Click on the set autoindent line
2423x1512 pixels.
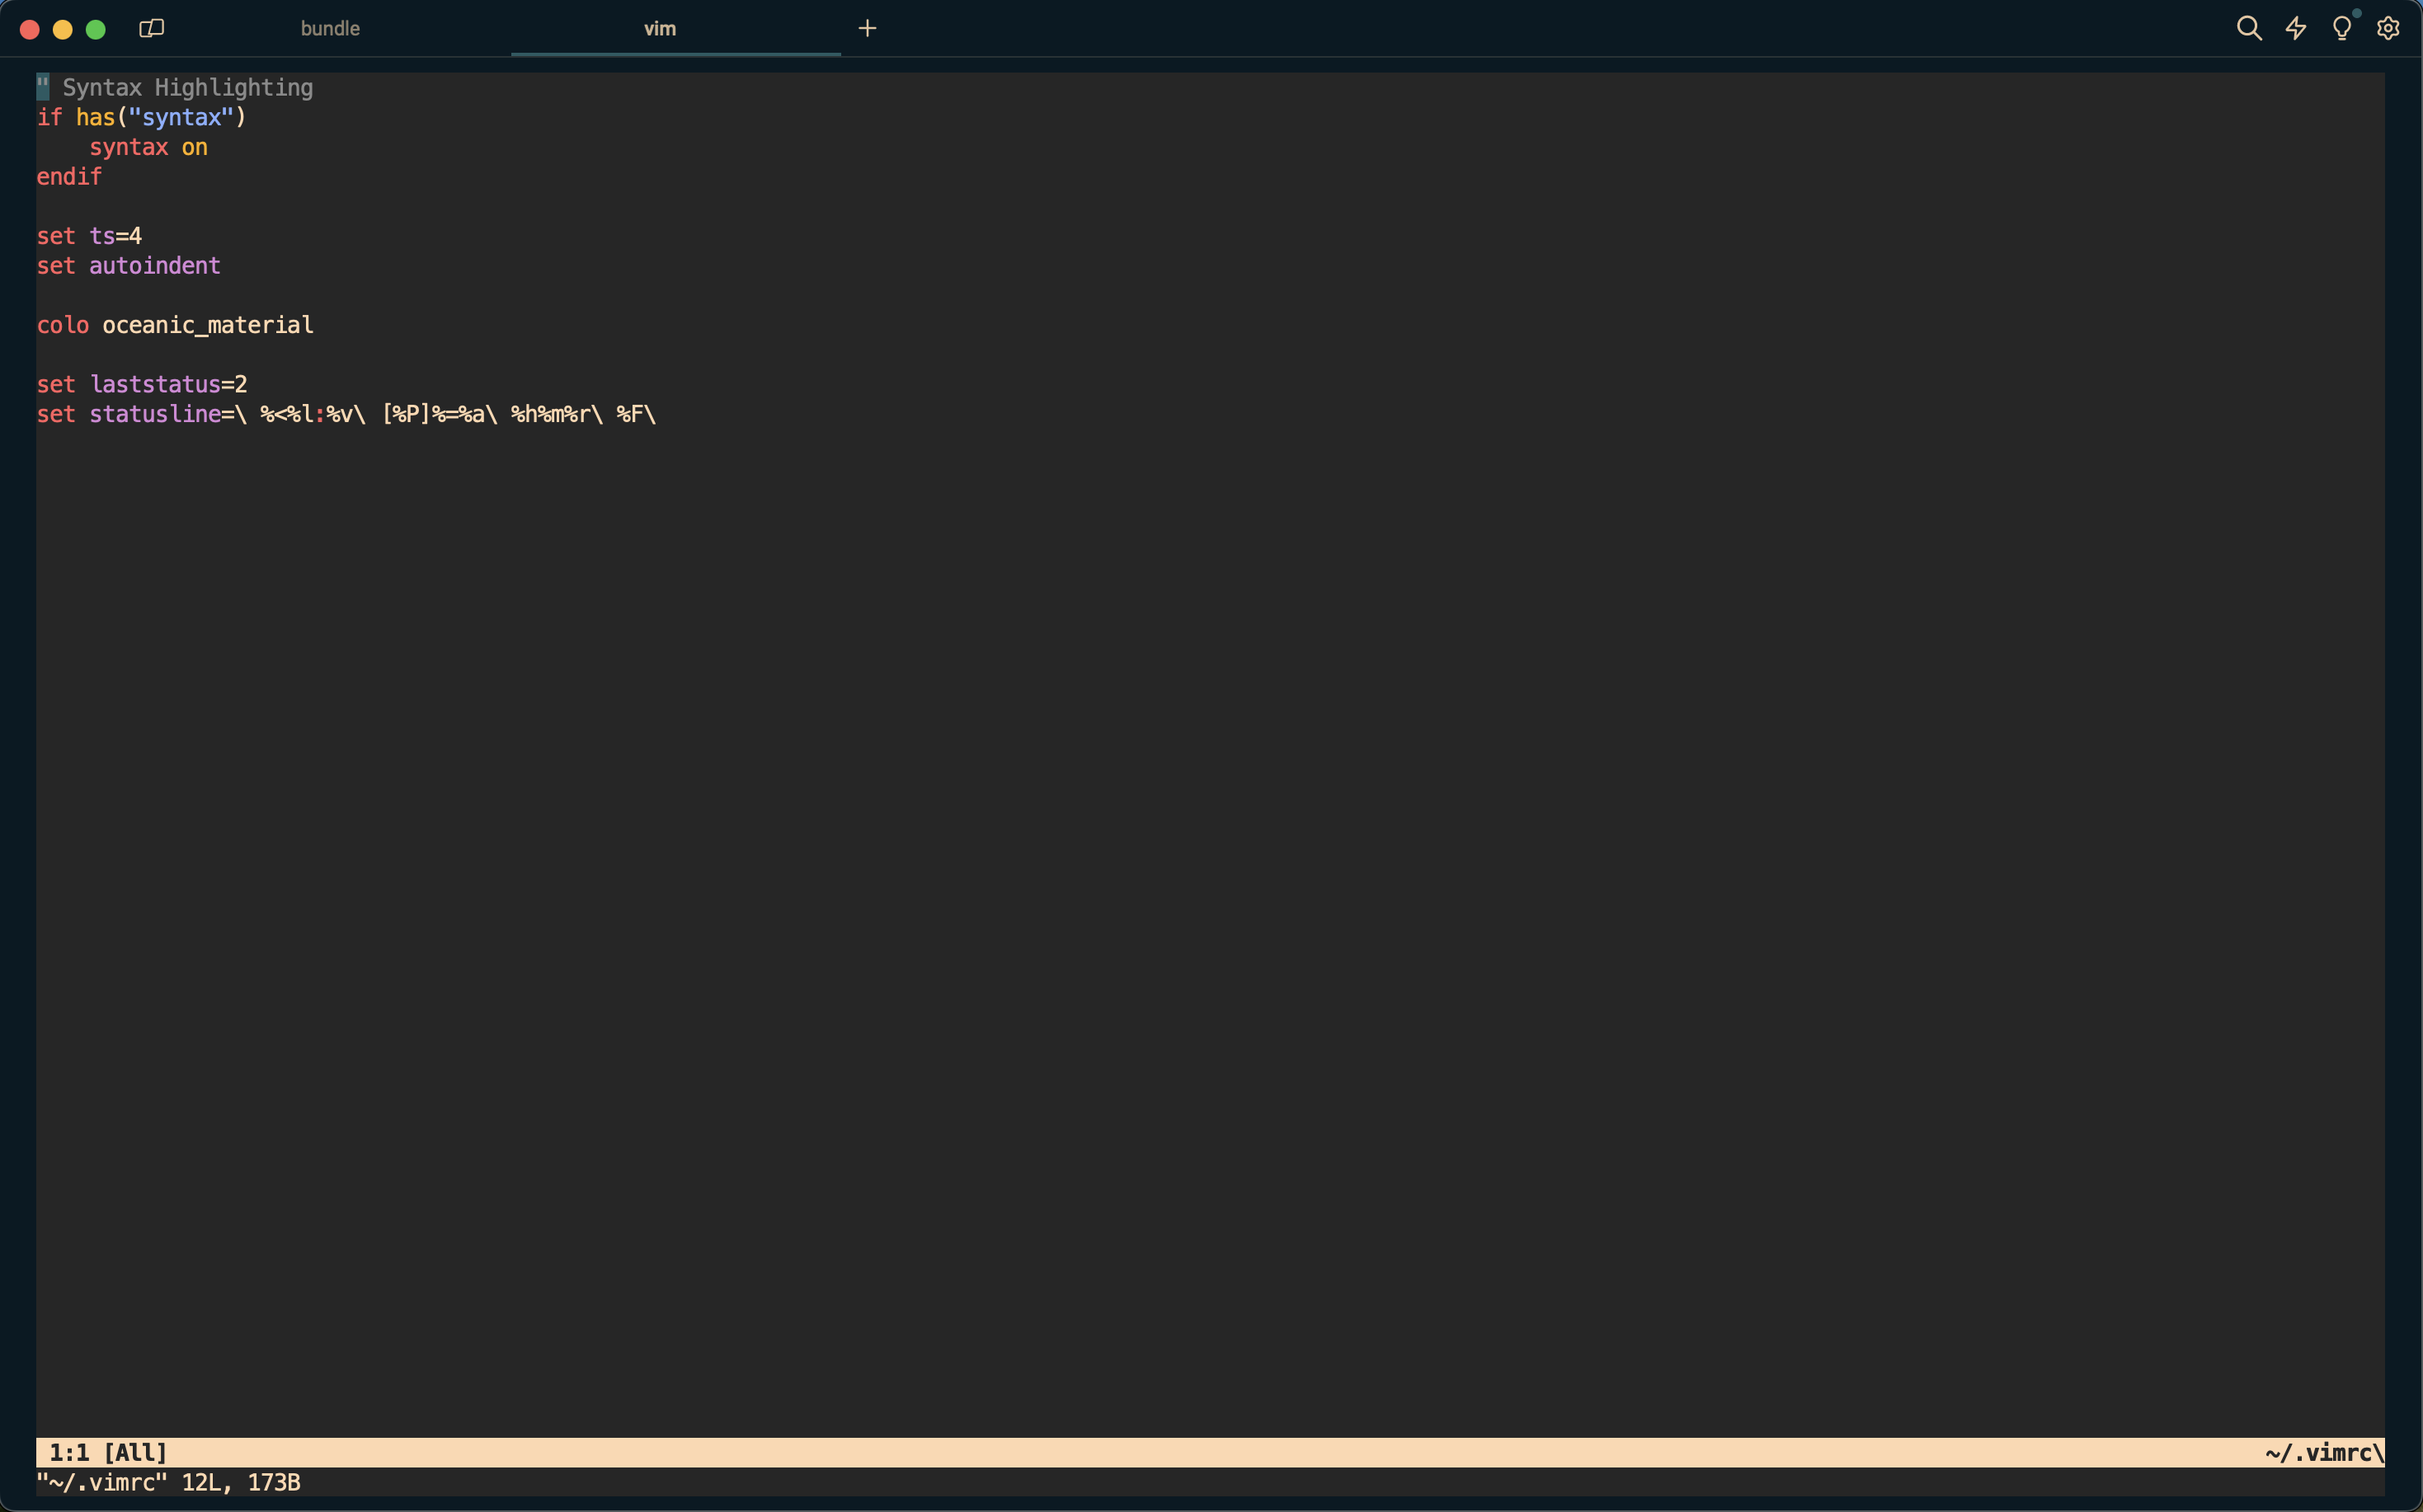point(128,266)
